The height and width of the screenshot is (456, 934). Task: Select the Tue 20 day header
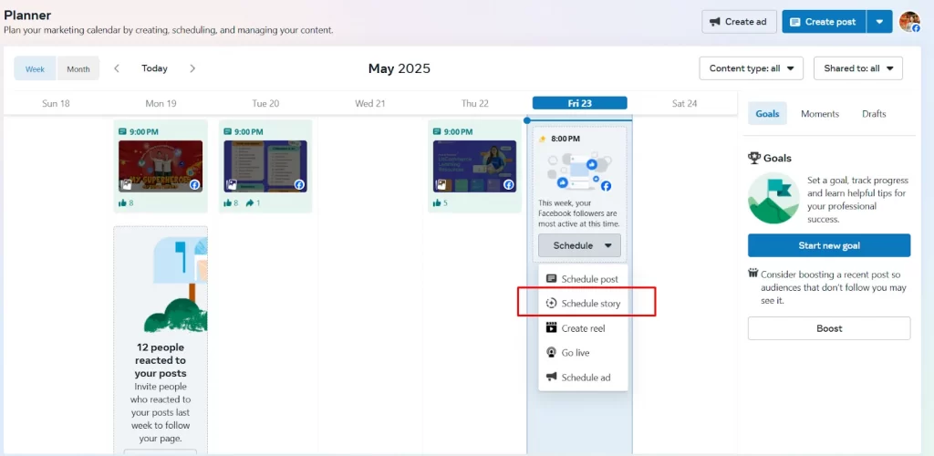click(265, 104)
